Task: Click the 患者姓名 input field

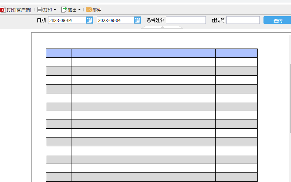Action: (186, 20)
